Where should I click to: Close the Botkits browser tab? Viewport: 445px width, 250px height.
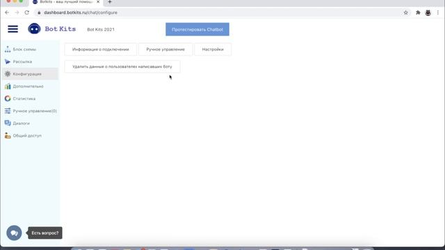98,2
